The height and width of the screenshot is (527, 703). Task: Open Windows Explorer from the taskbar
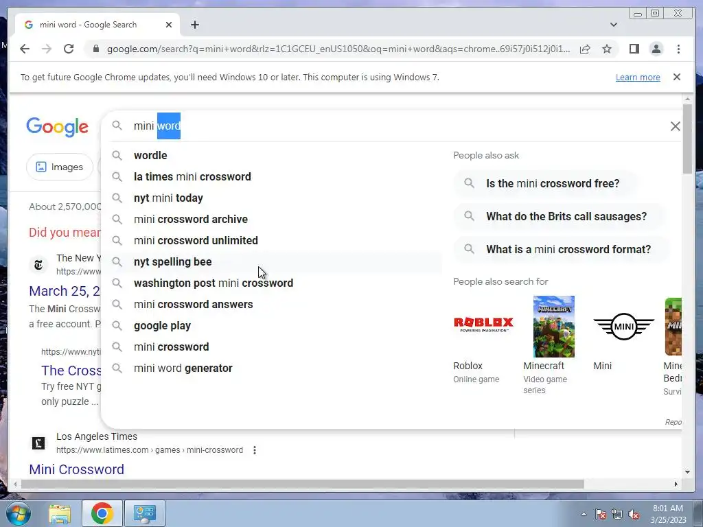click(x=60, y=513)
